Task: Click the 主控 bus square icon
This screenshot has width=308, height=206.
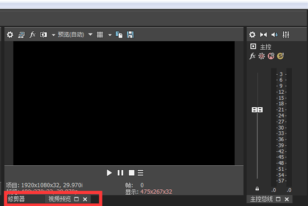Action: pyautogui.click(x=253, y=46)
